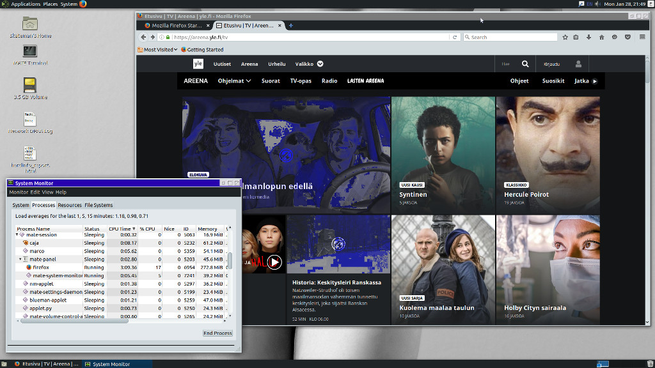Click the Firefox page vertical scrollbar

647,72
